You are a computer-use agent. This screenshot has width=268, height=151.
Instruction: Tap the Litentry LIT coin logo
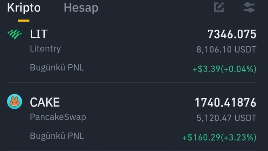tap(14, 34)
